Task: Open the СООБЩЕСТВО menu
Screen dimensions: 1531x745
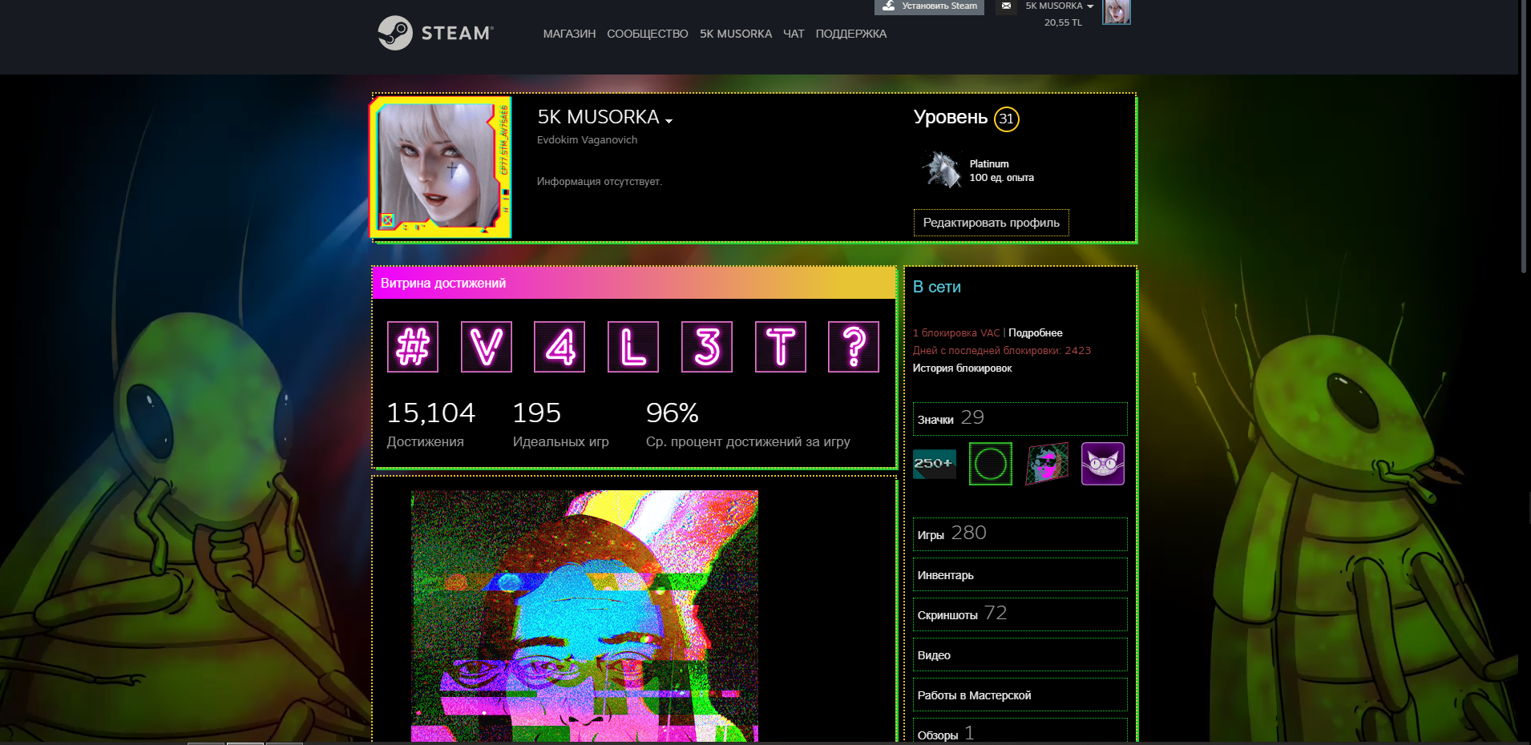Action: click(648, 34)
